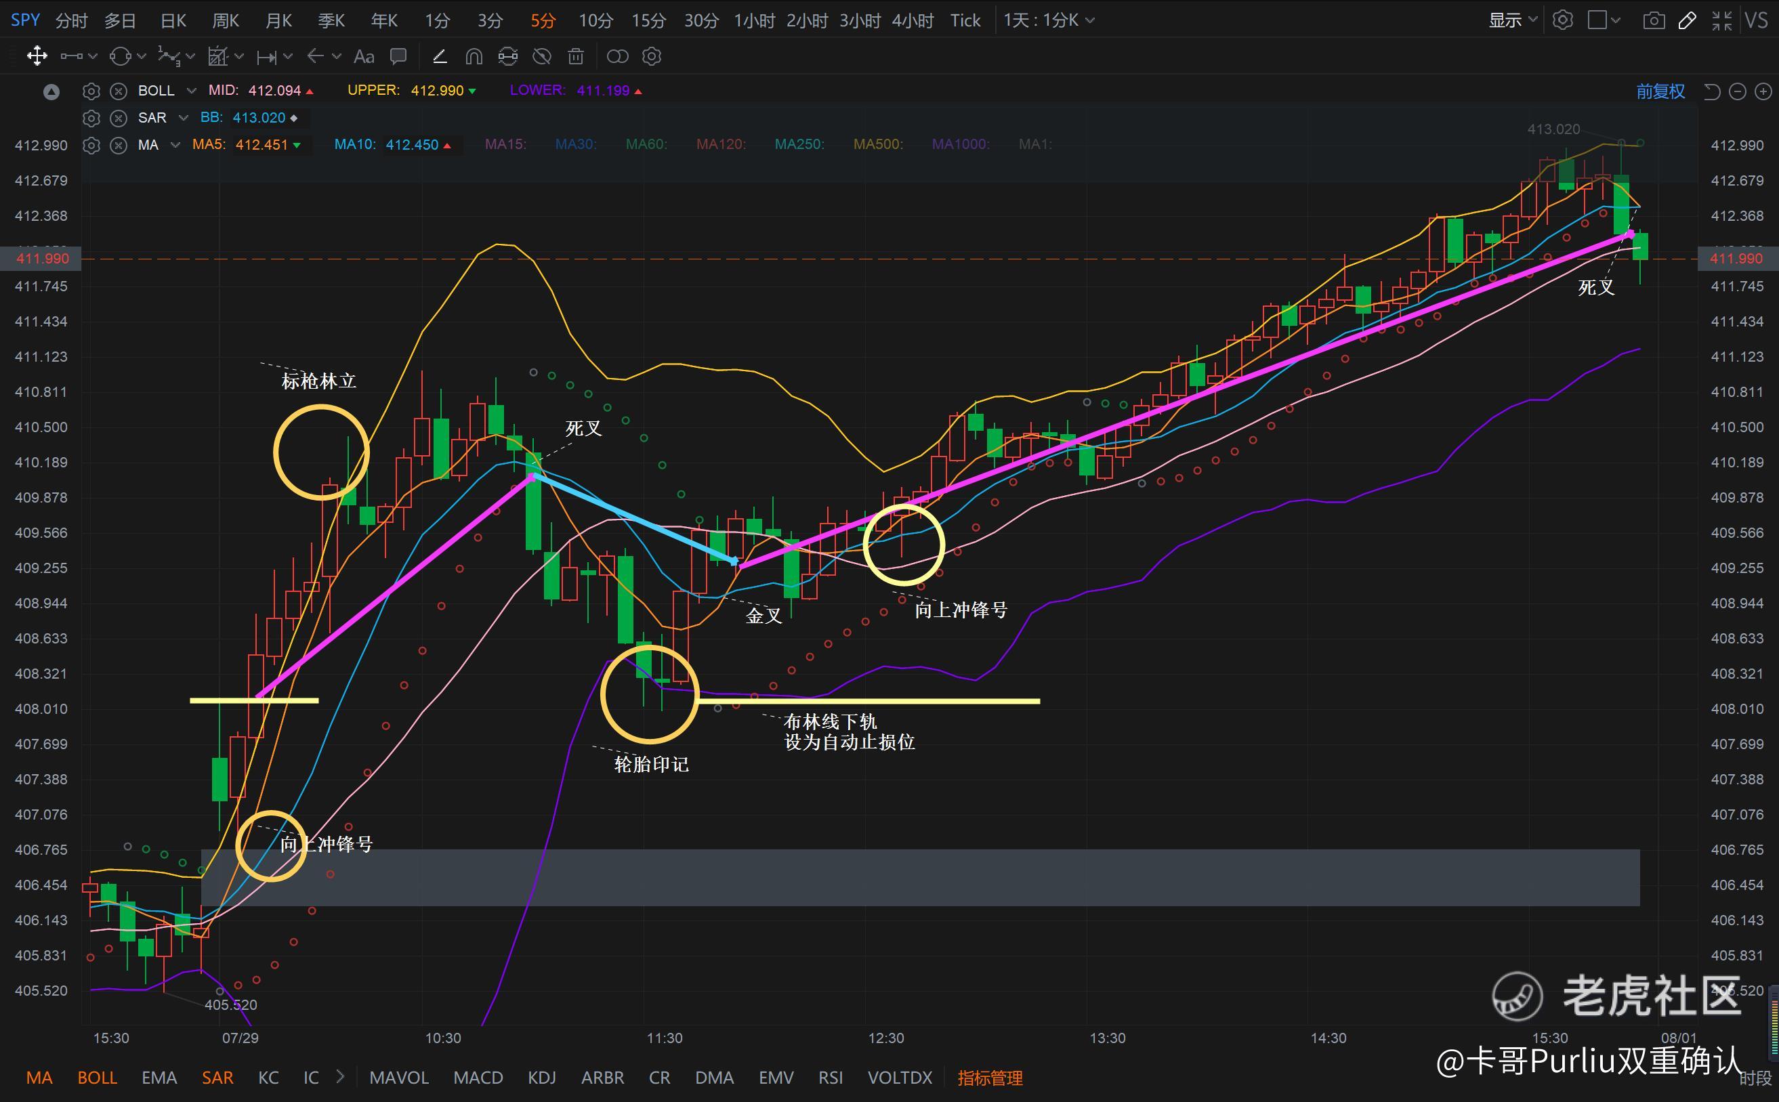Open the SAR indicator dropdown chevron
This screenshot has height=1102, width=1779.
pos(184,117)
